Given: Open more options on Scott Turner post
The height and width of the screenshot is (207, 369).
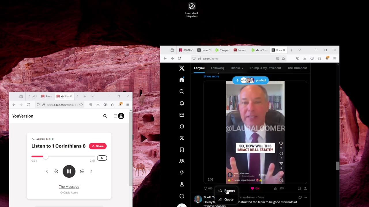Looking at the screenshot, I should [x=305, y=197].
